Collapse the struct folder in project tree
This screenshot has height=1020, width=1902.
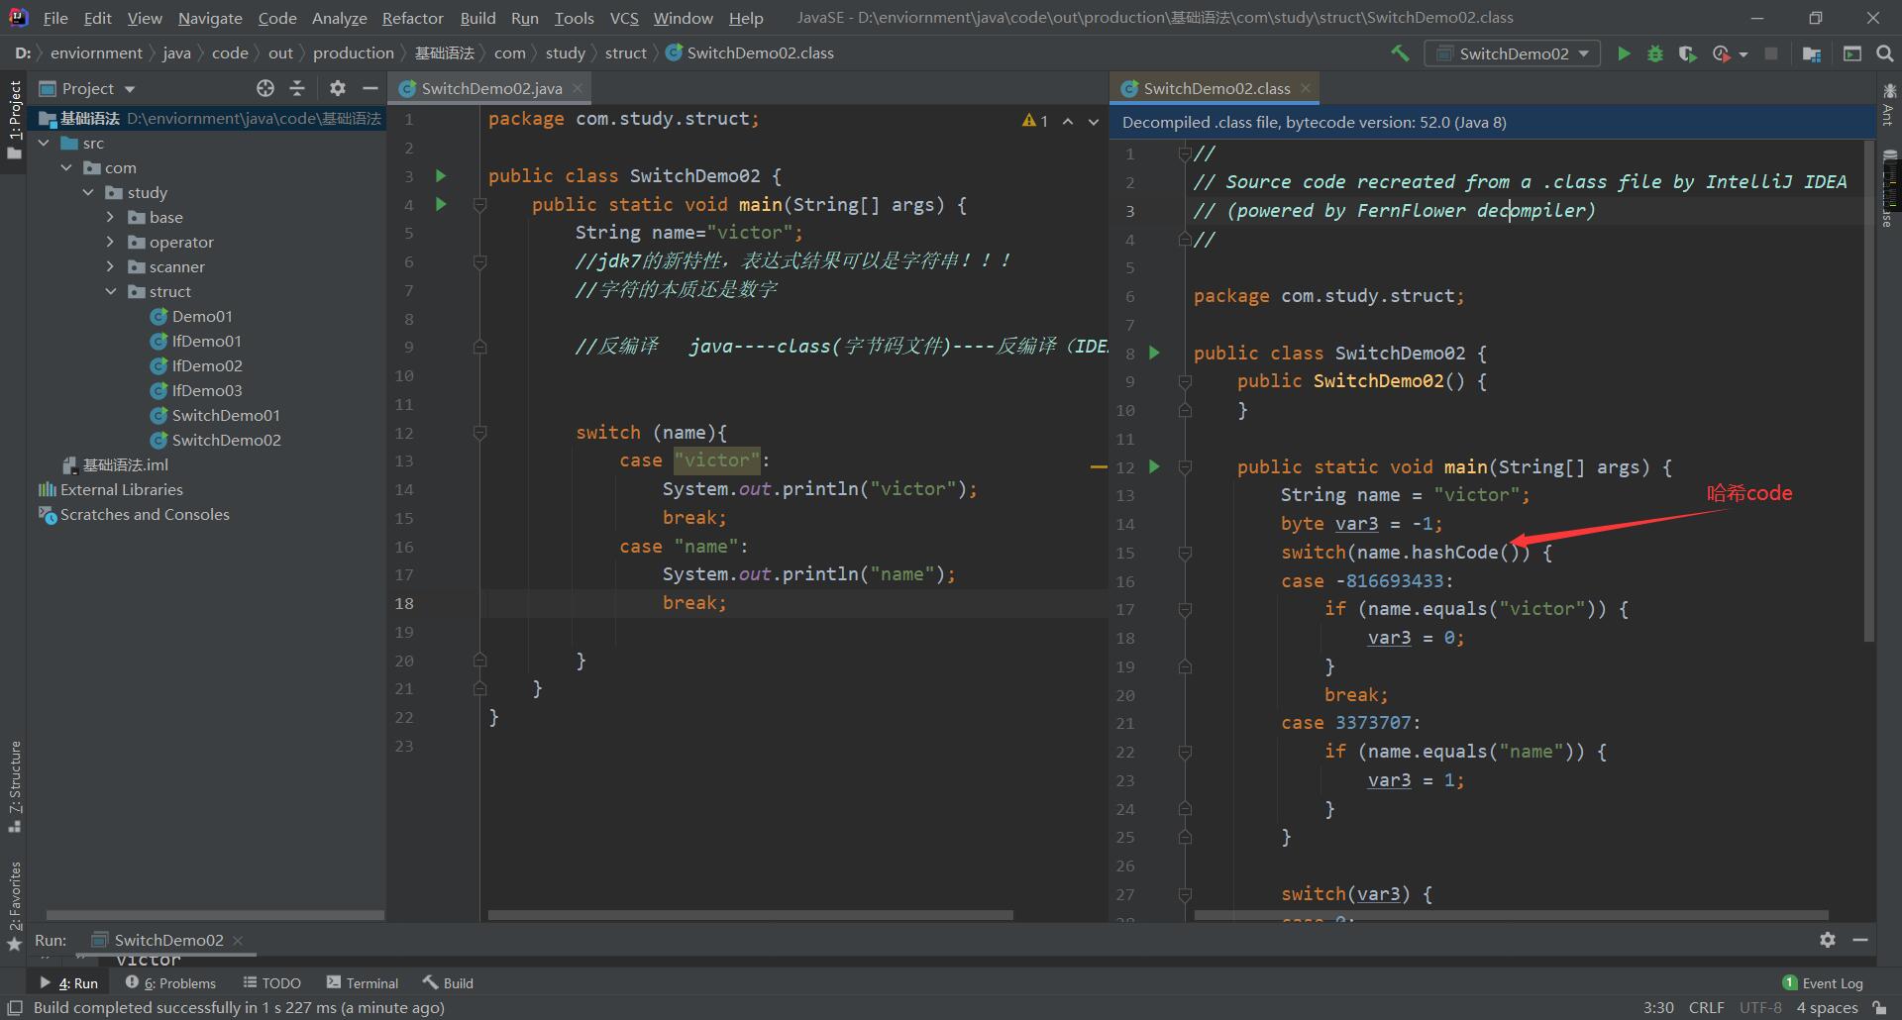pos(111,292)
